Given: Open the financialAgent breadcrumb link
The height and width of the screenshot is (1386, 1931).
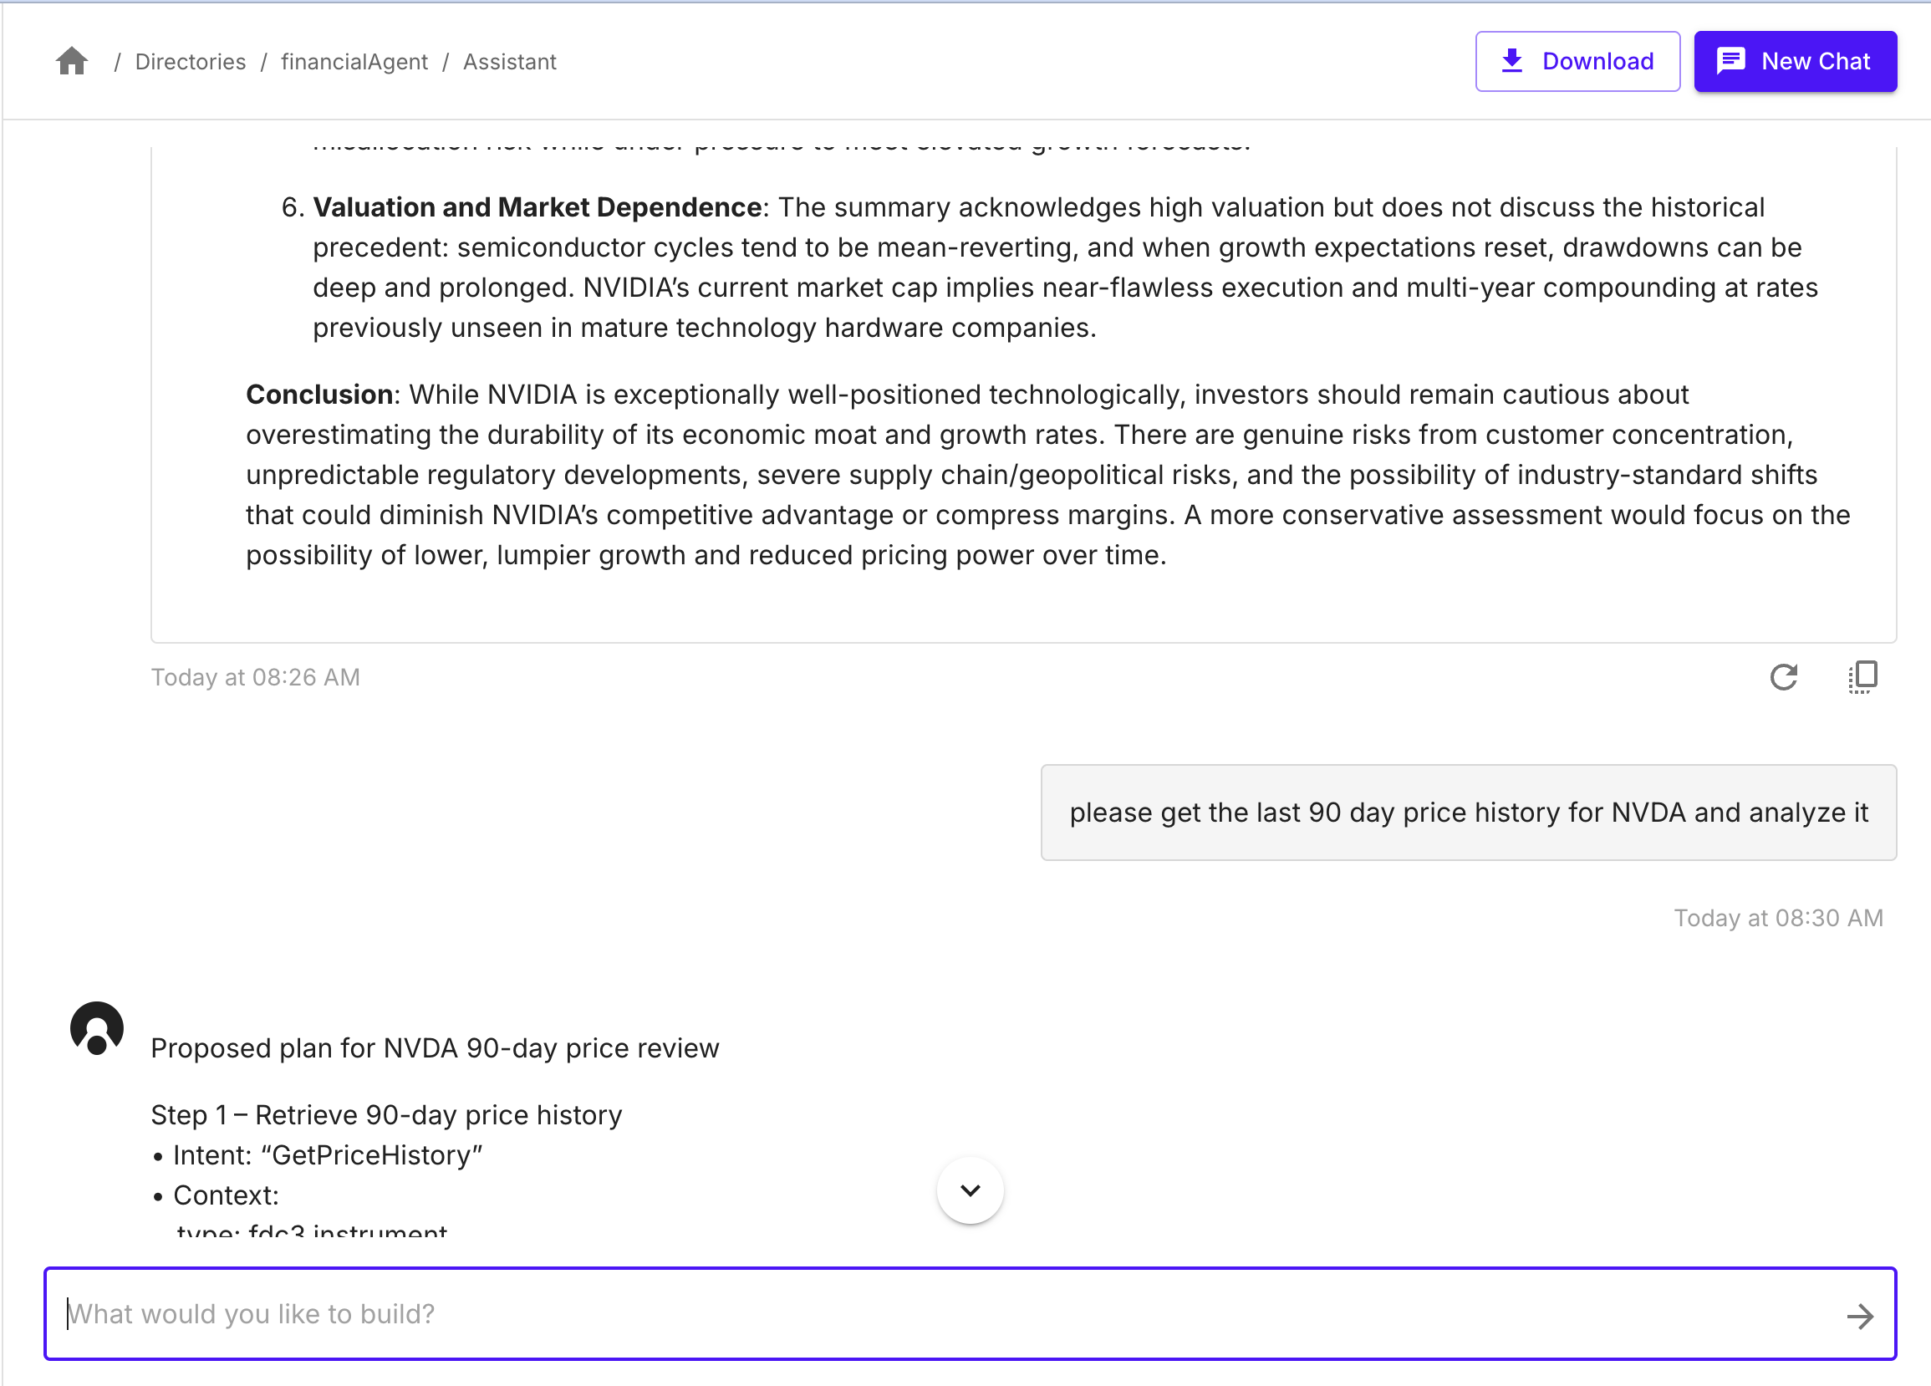Looking at the screenshot, I should click(354, 61).
